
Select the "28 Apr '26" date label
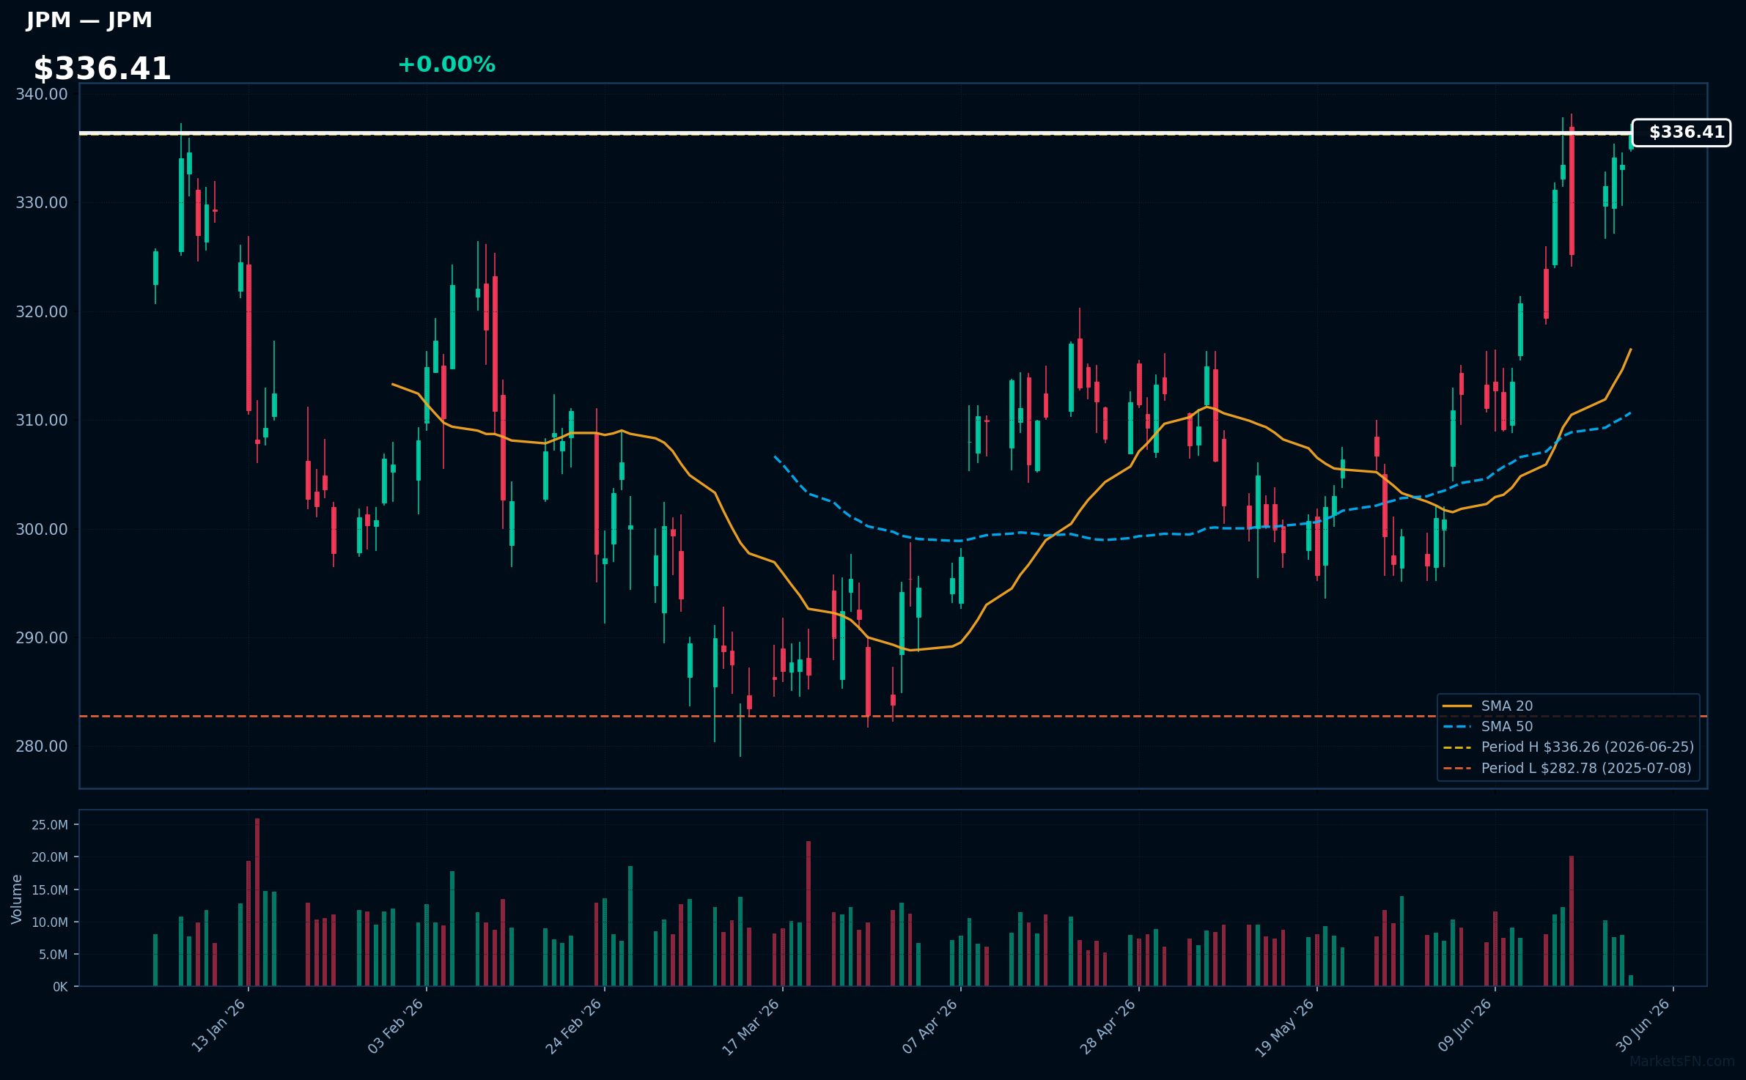[x=1108, y=1026]
